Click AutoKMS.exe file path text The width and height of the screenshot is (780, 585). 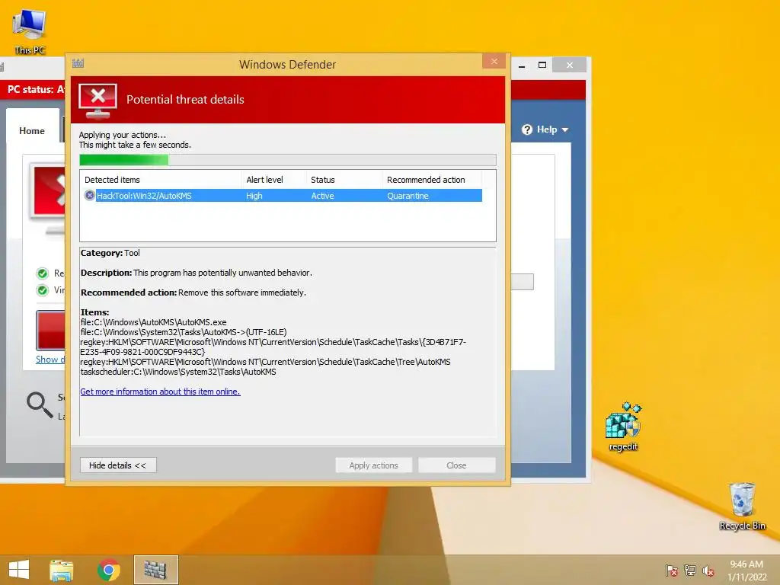pos(153,322)
